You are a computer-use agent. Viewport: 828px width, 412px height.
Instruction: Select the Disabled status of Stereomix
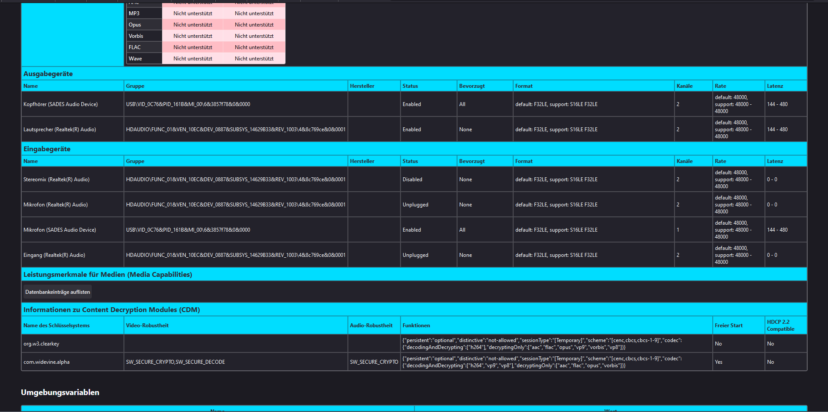click(412, 179)
